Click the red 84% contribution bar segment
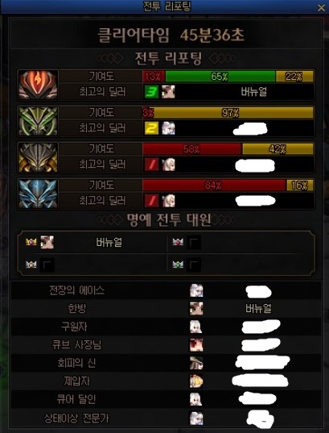 [215, 185]
